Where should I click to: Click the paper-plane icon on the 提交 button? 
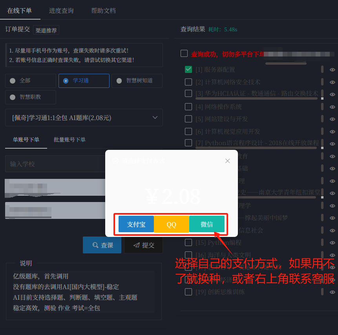coord(137,244)
